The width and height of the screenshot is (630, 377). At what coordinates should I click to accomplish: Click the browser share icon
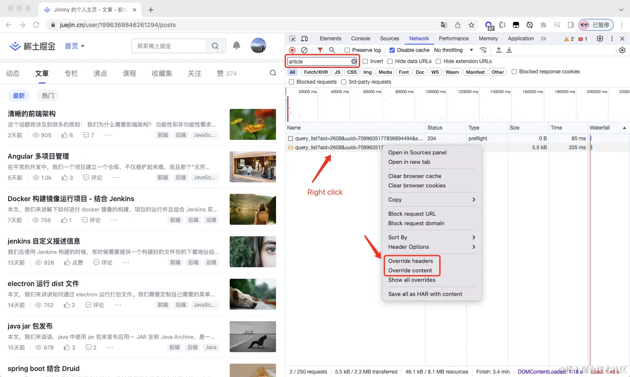pos(458,25)
